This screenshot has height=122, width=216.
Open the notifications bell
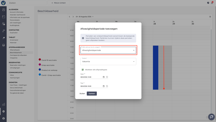click(x=212, y=3)
